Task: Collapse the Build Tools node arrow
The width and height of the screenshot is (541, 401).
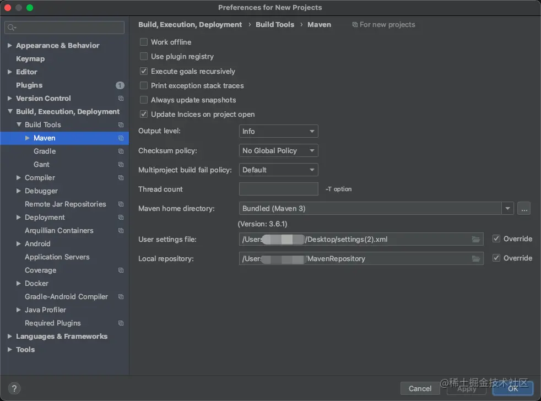Action: tap(19, 124)
